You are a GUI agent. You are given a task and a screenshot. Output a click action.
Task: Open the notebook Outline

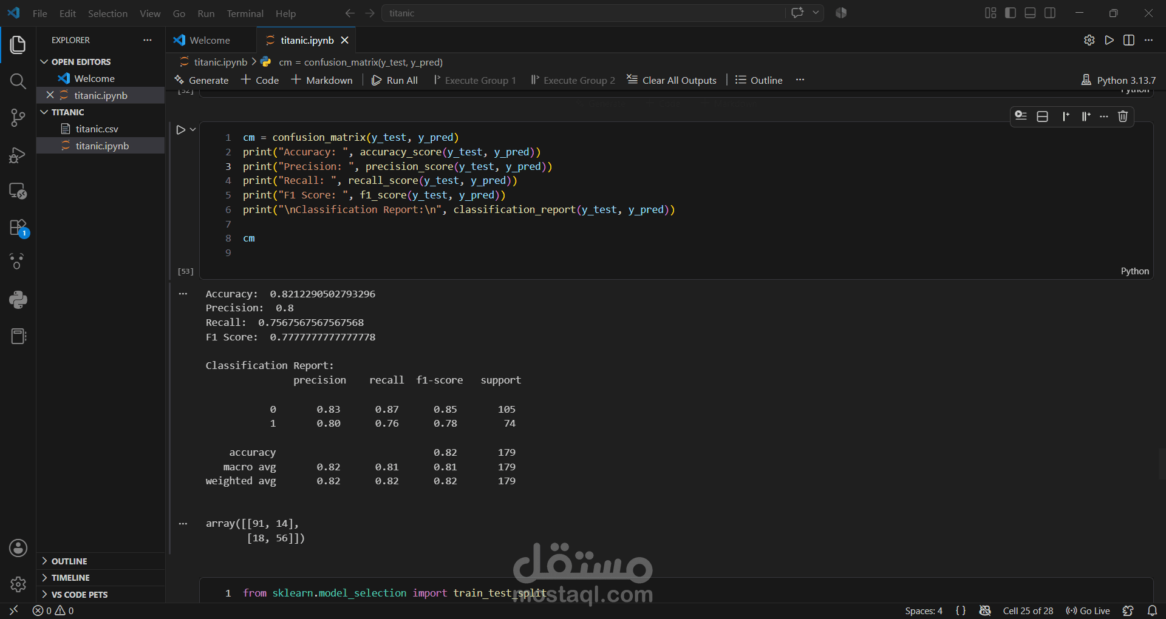(759, 80)
